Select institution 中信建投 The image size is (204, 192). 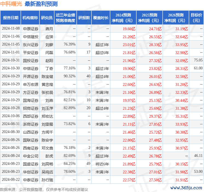[31, 37]
